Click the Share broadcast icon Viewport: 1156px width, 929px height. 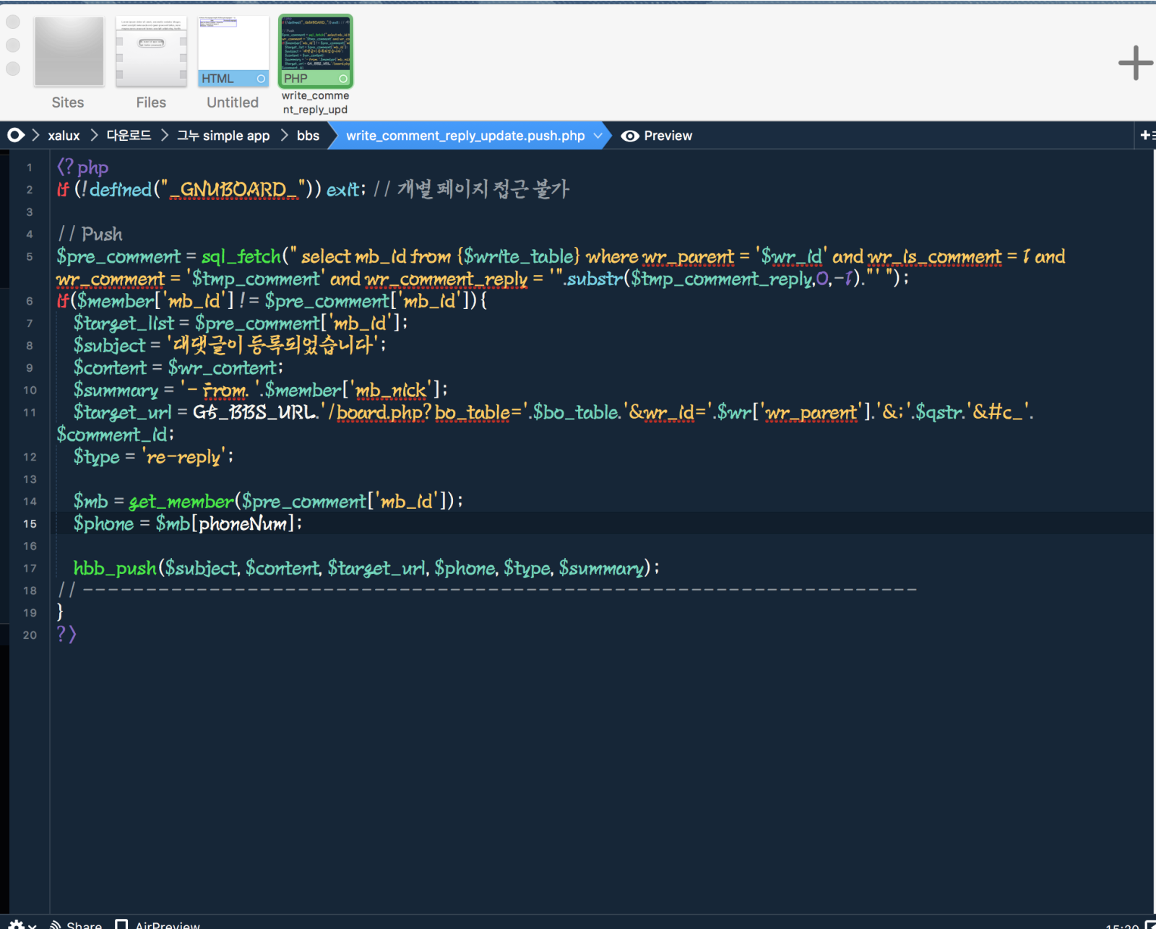(55, 925)
